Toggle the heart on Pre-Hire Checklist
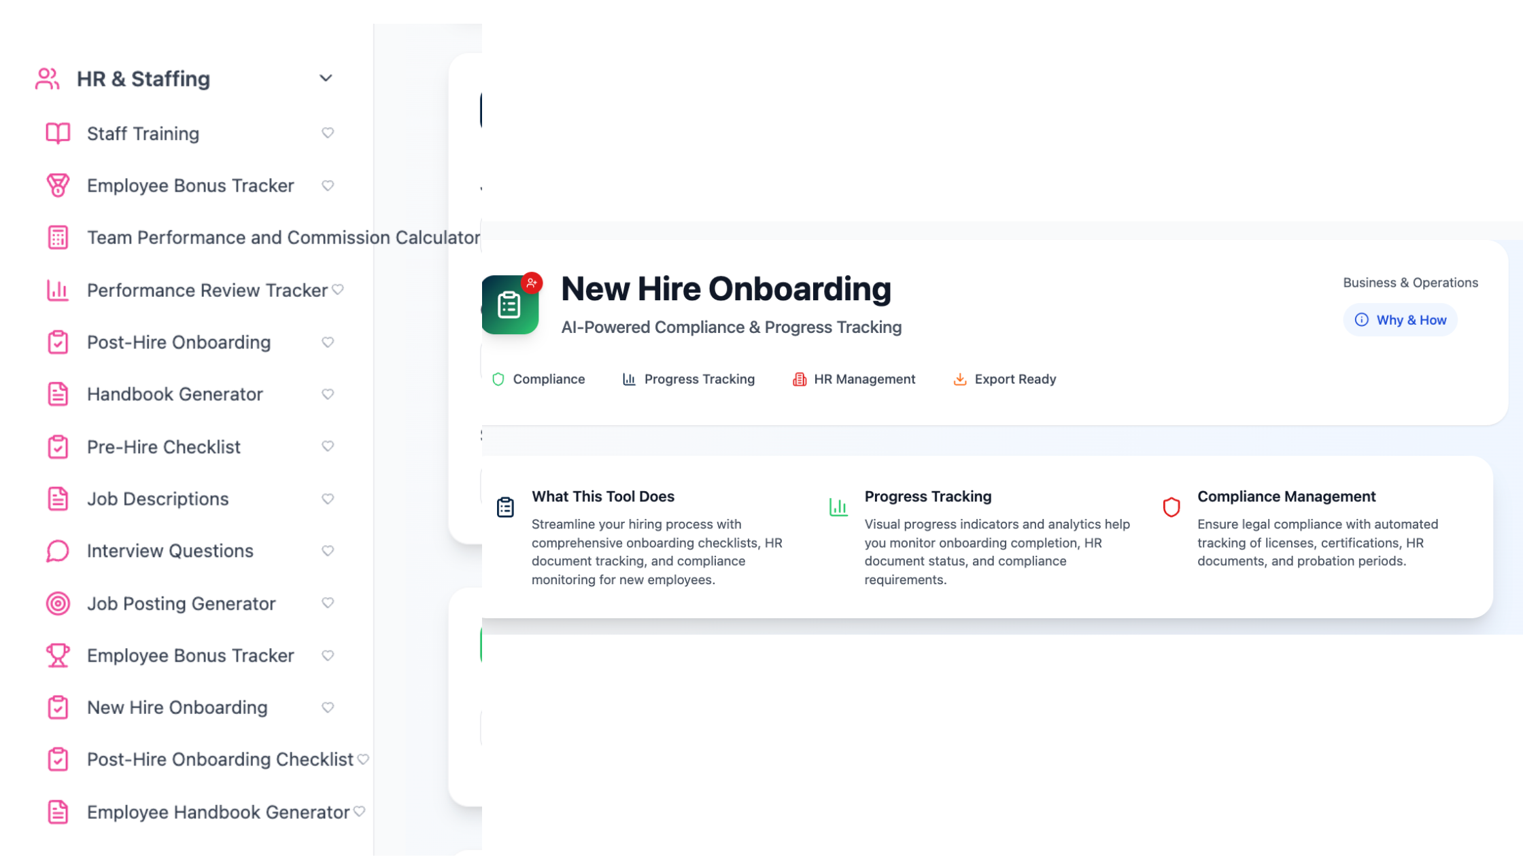 coord(328,446)
